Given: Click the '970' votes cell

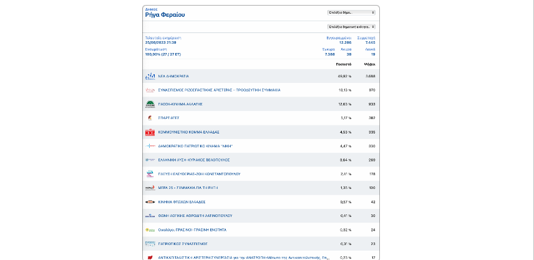Looking at the screenshot, I should [372, 90].
